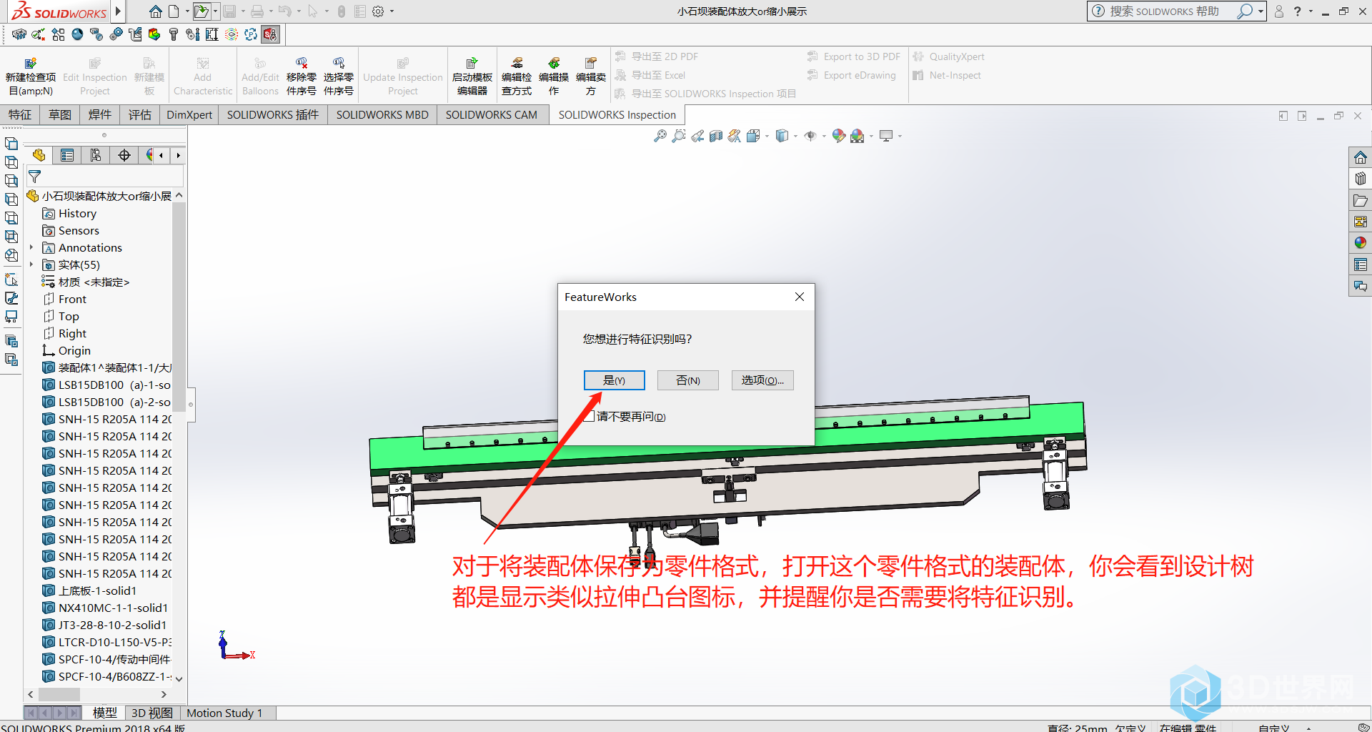Image resolution: width=1372 pixels, height=732 pixels.
Task: Open the 3D 视图 bottom tab
Action: 152,713
